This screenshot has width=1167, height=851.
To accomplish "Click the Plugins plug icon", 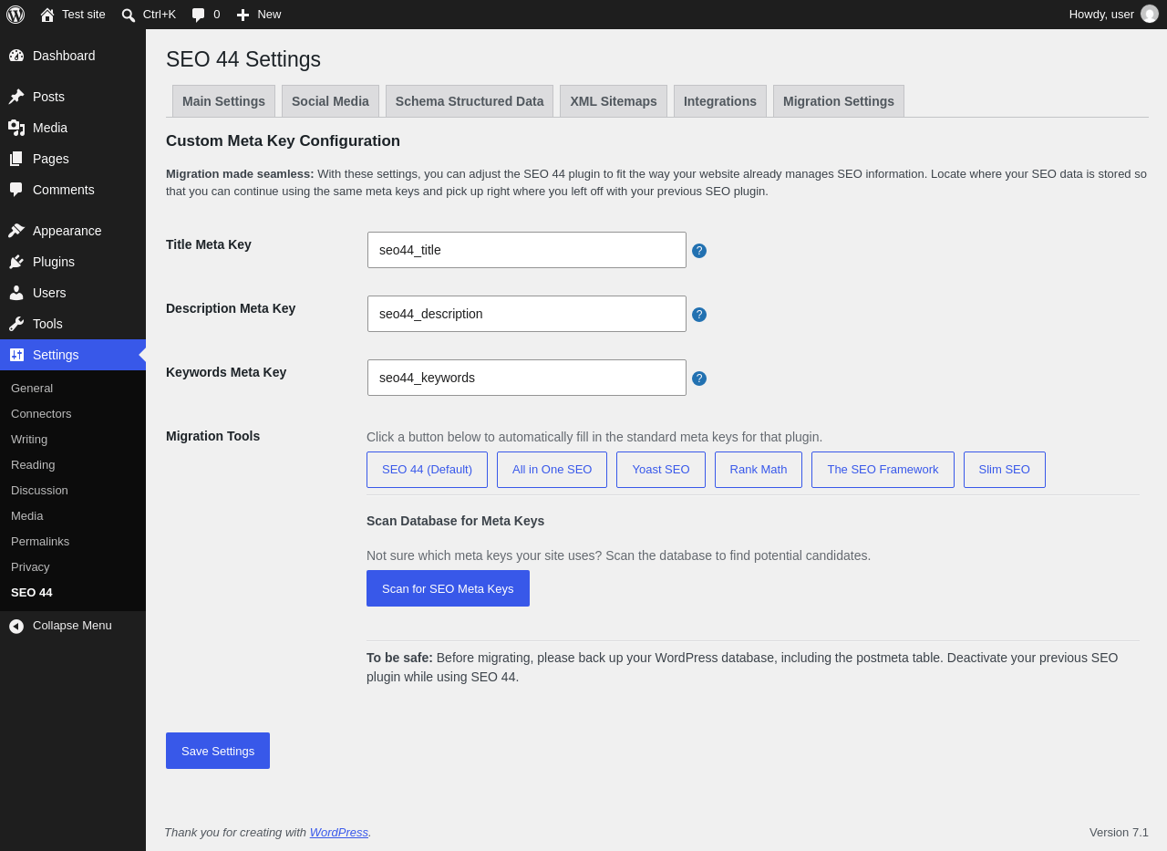I will pyautogui.click(x=16, y=262).
